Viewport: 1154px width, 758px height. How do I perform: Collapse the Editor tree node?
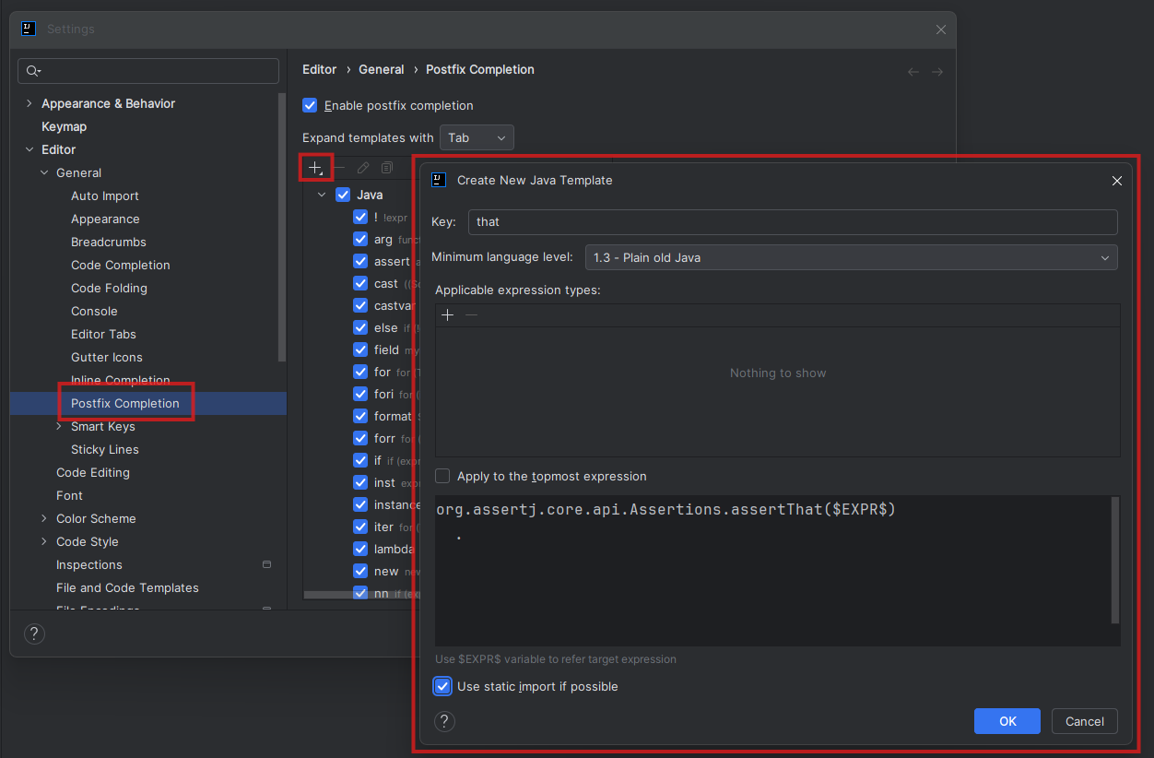click(29, 149)
